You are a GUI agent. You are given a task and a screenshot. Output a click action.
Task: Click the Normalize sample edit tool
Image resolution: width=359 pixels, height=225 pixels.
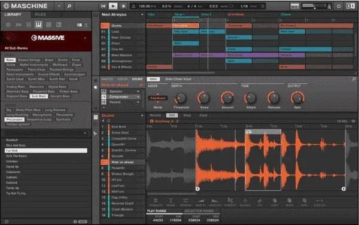coord(171,202)
